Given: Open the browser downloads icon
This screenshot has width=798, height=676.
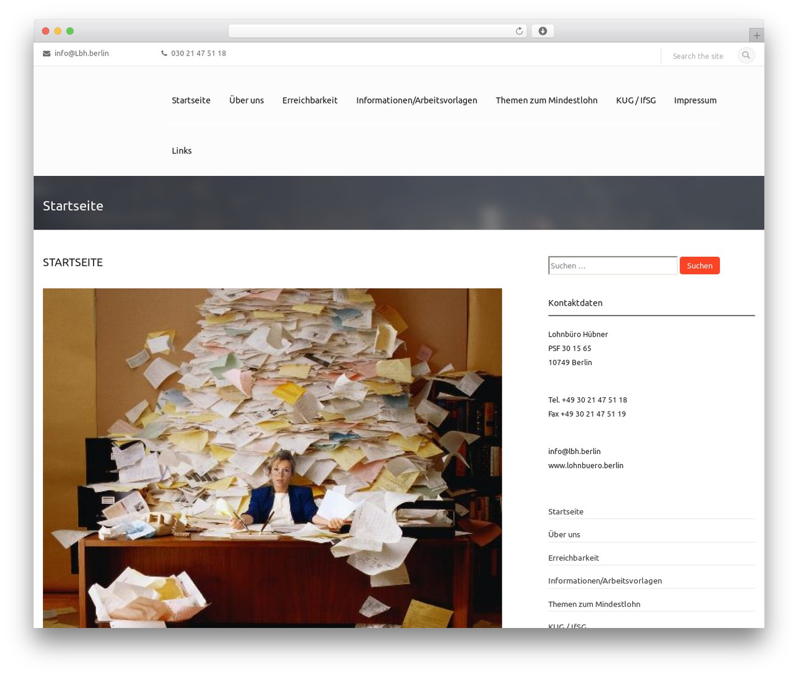Looking at the screenshot, I should click(543, 31).
